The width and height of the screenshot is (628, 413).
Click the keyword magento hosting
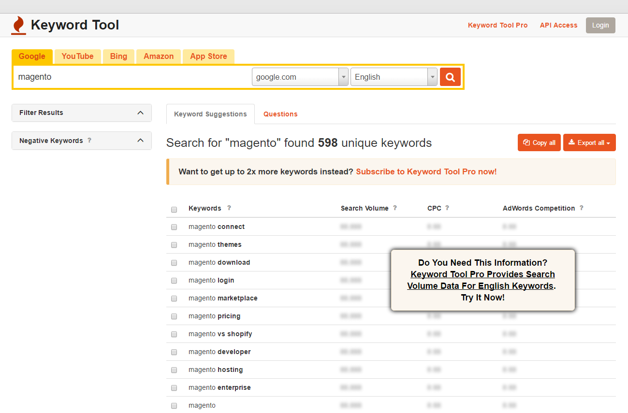click(216, 370)
